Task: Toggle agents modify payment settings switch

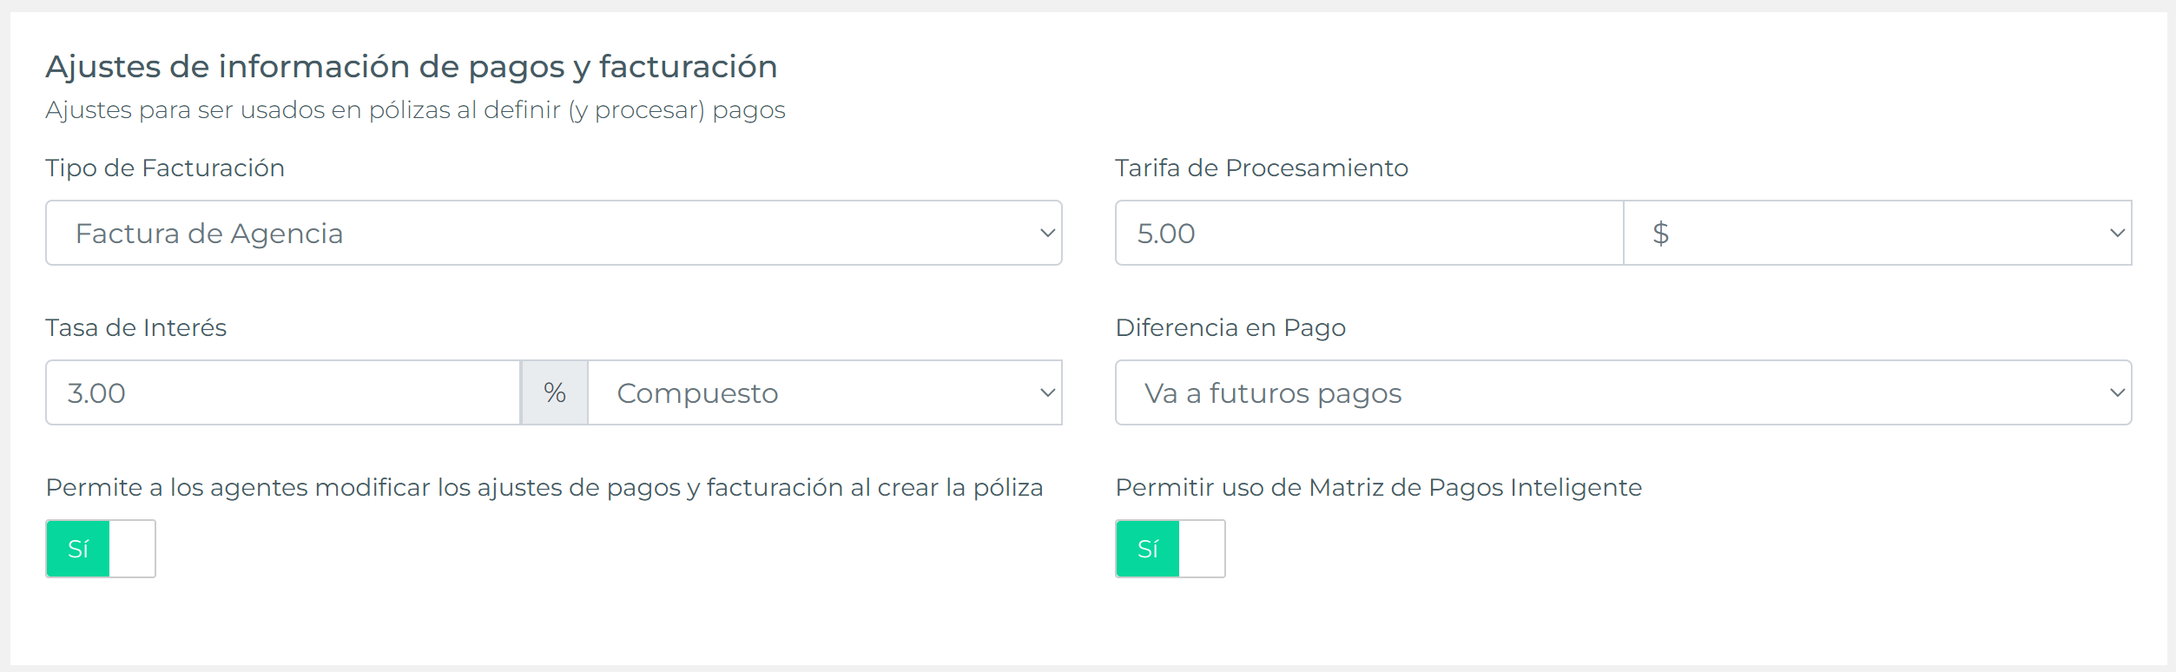Action: pos(101,549)
